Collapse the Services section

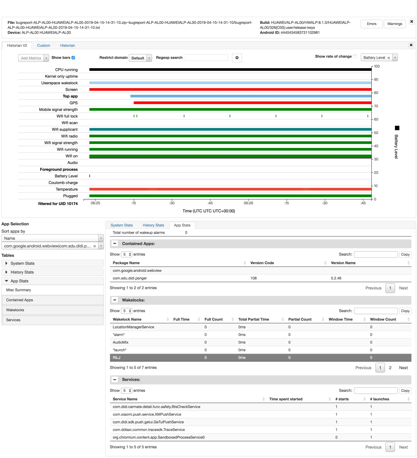114,380
